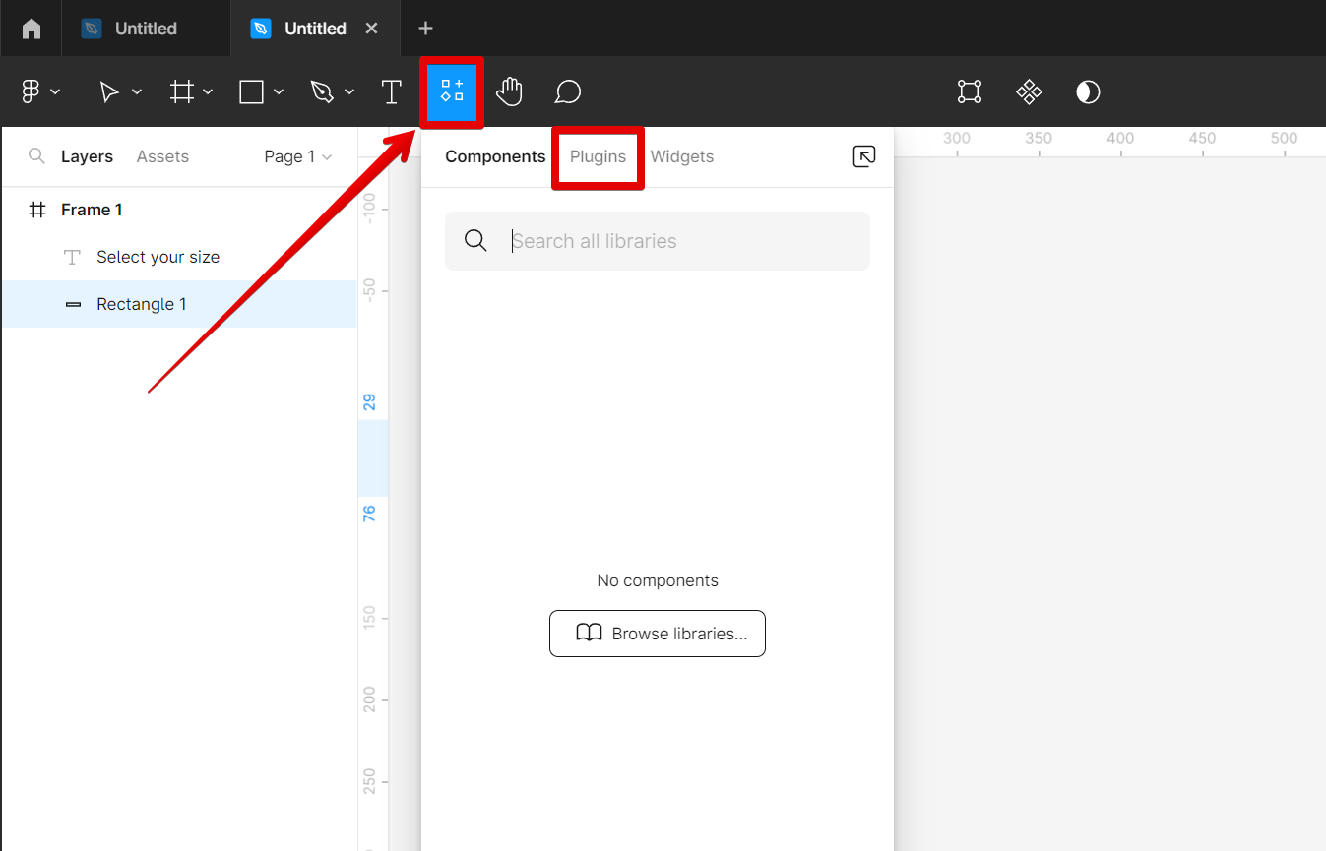Click the Edit object icon
Viewport: 1326px width, 851px height.
pos(970,91)
